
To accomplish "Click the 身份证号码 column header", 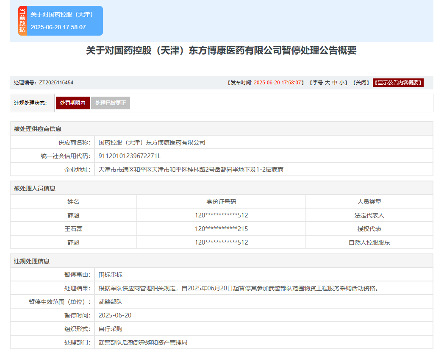I will click(221, 202).
